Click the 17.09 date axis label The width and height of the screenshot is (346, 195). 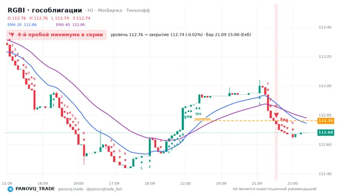114,184
